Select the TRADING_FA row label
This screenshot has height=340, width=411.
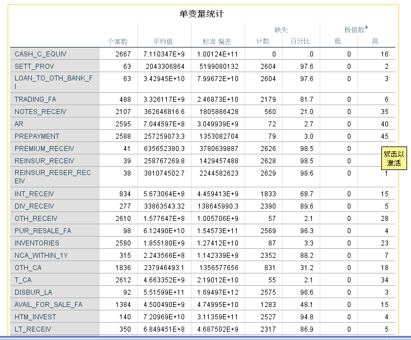click(35, 99)
